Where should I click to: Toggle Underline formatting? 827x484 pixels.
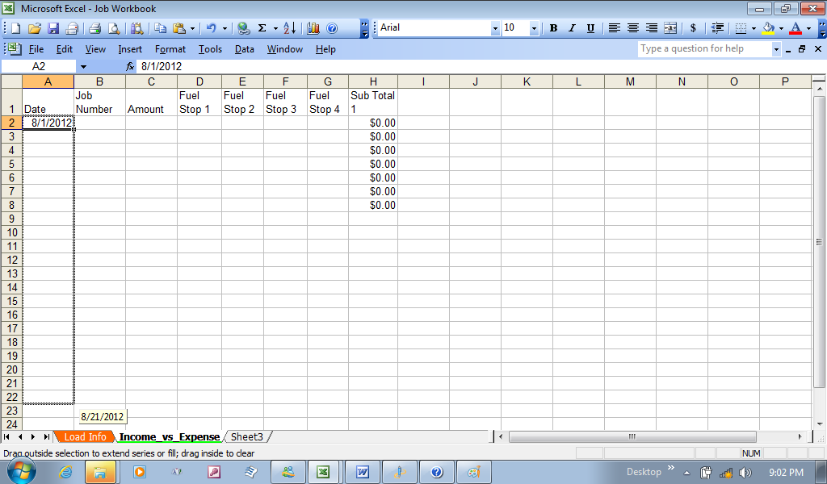click(x=590, y=28)
